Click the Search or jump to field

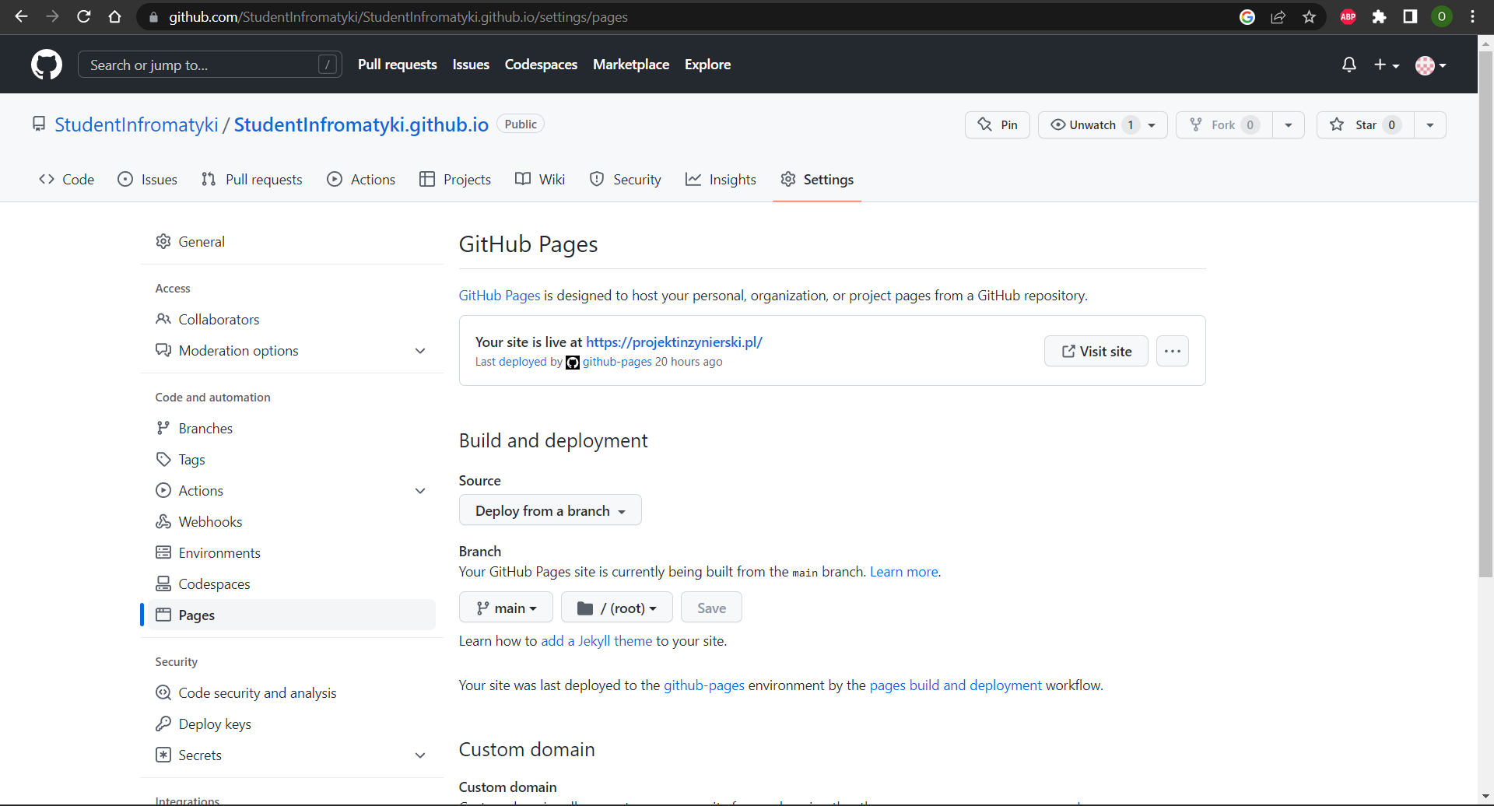[202, 65]
